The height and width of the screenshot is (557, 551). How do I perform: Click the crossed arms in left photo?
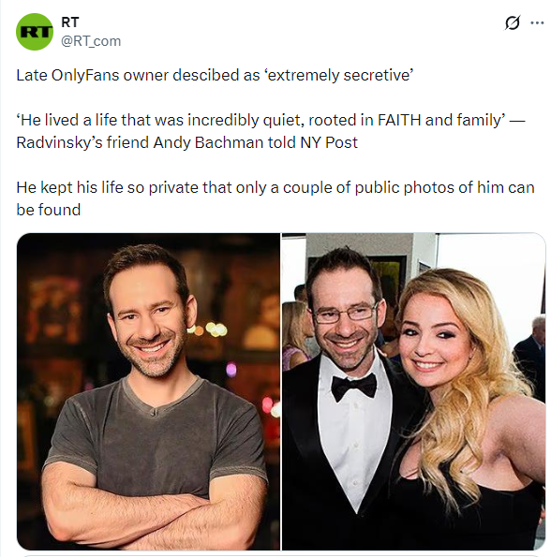pos(154,513)
